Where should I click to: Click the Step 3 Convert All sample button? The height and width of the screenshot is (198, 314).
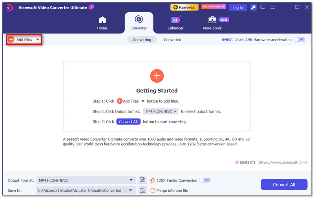click(x=128, y=122)
